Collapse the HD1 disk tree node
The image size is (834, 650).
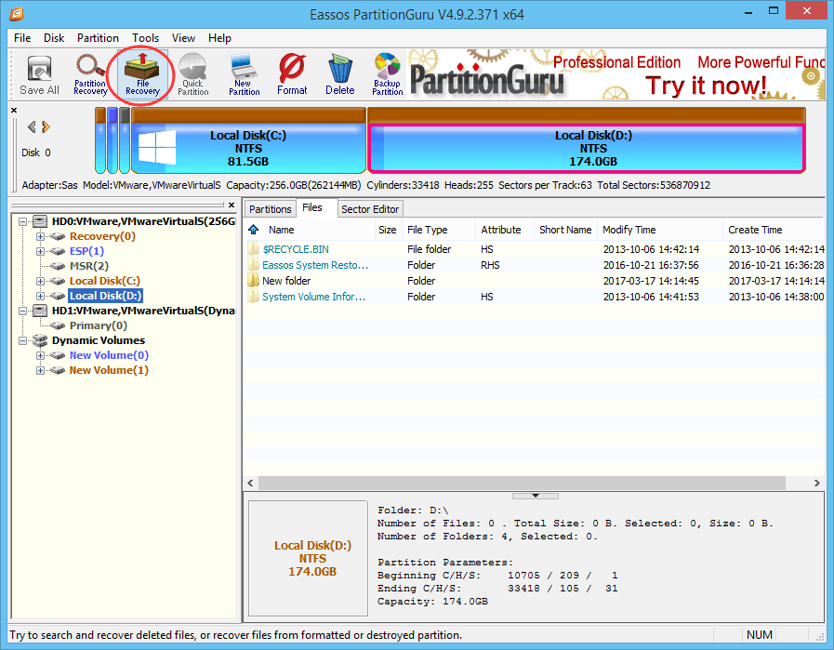23,311
